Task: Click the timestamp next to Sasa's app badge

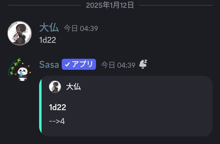Action: [x=118, y=65]
